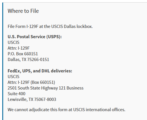Select the 2501 South State Highway 121 Business line
Screen dimensions: 147x120
(x=46, y=88)
